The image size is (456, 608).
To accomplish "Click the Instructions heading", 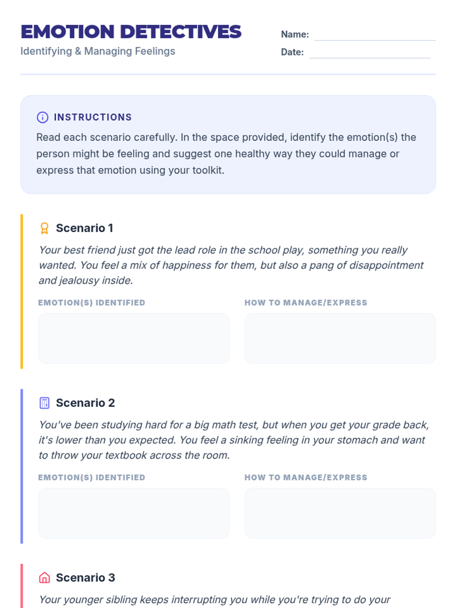I will click(x=93, y=117).
